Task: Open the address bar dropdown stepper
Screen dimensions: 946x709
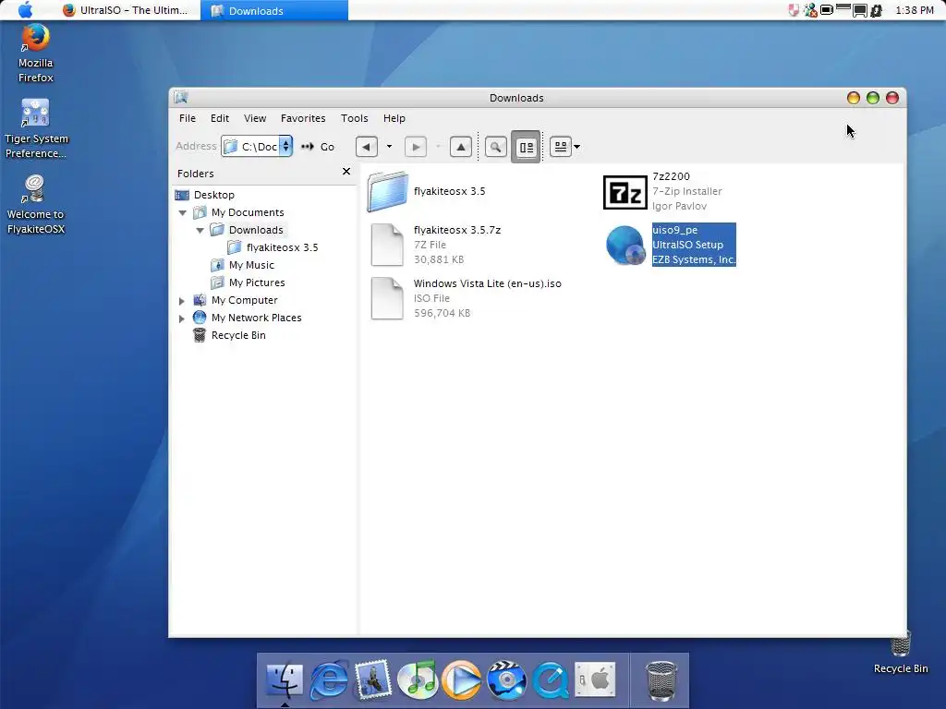Action: click(286, 147)
